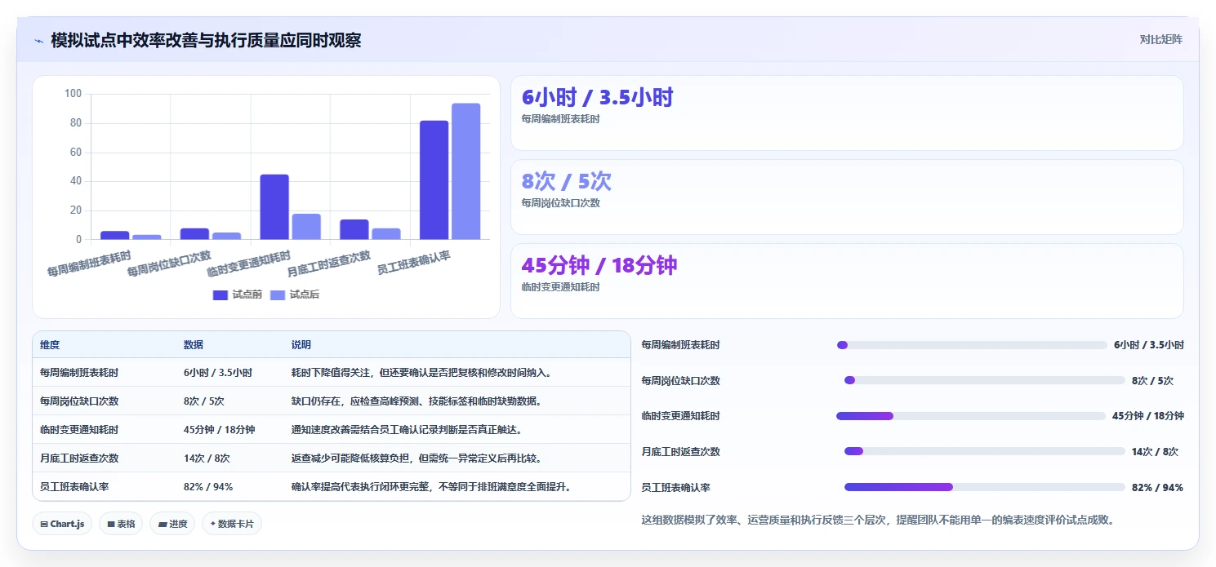
Task: Click the 维度 column header
Action: (50, 345)
